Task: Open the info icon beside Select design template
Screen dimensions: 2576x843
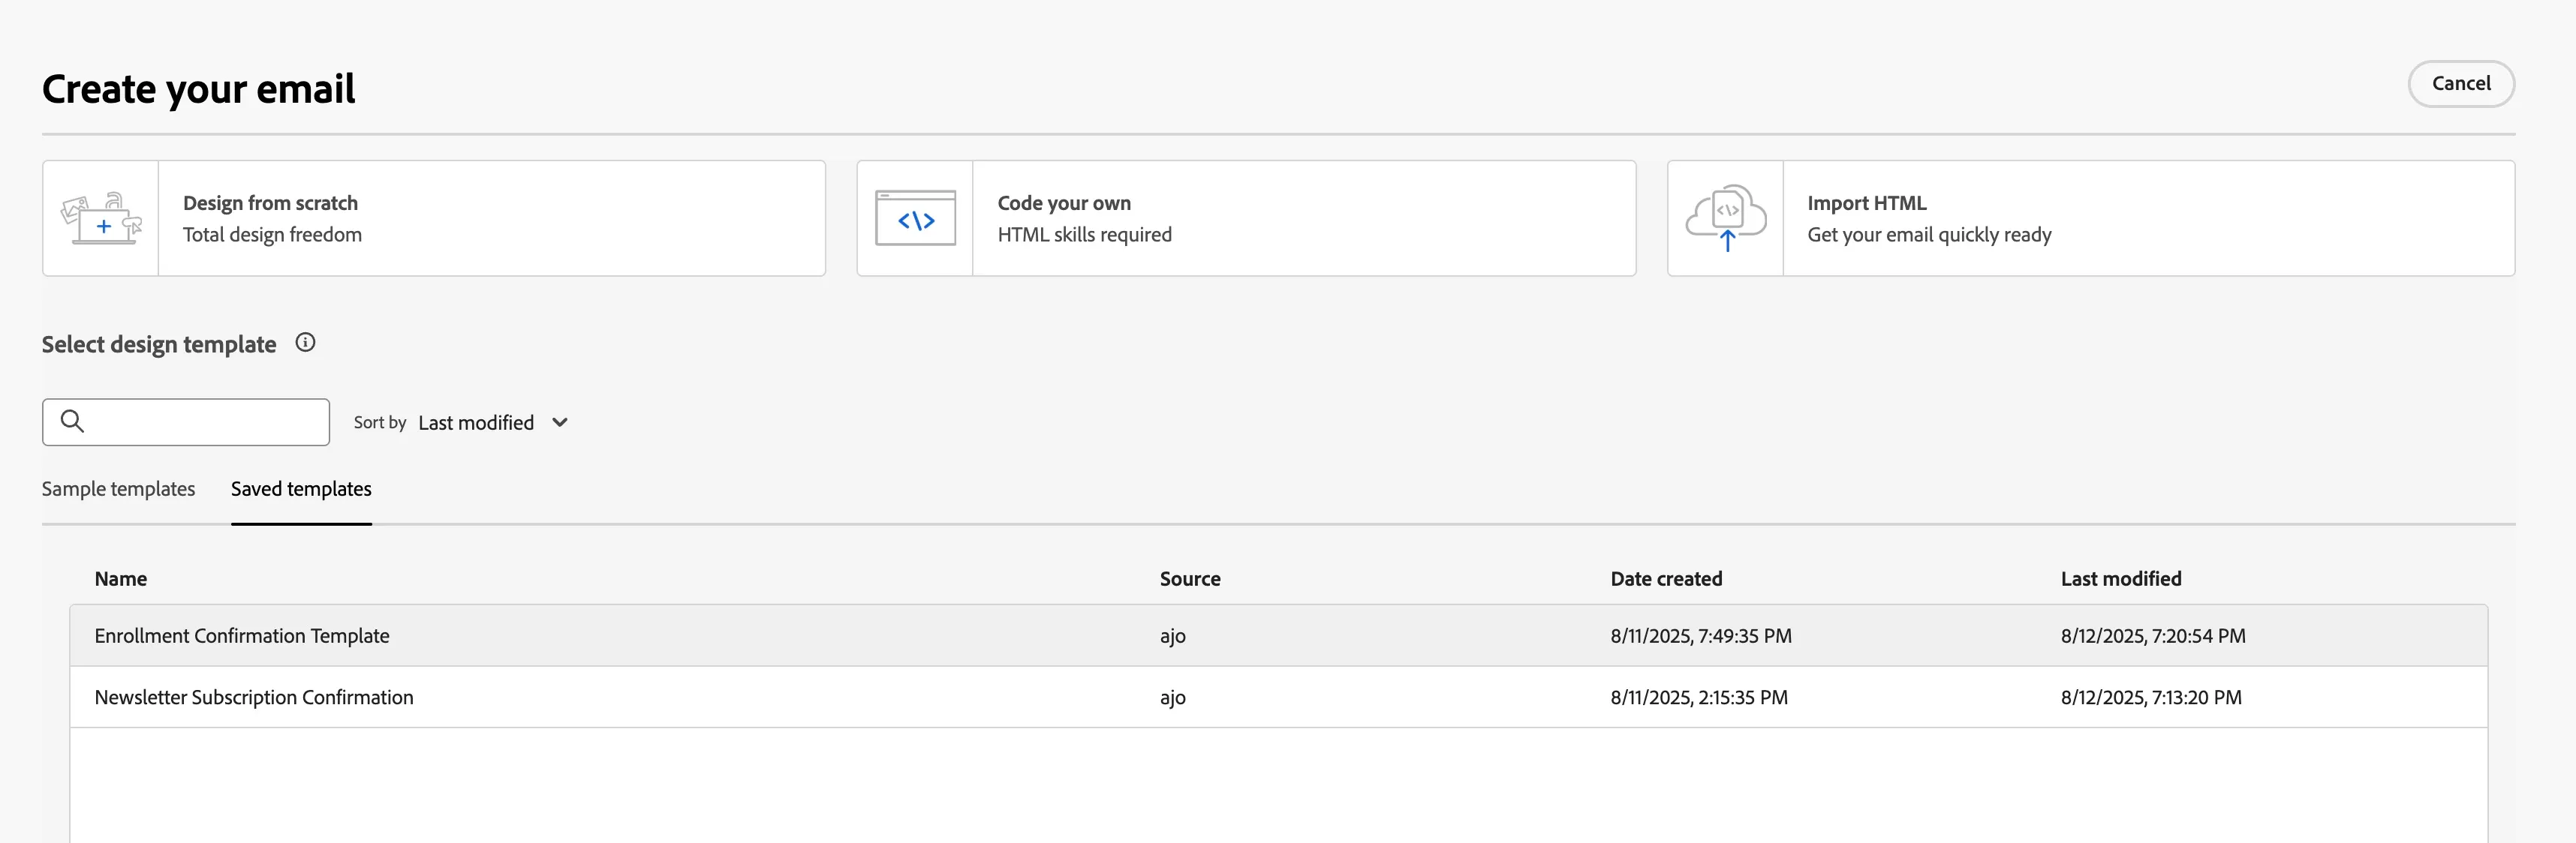Action: point(305,343)
